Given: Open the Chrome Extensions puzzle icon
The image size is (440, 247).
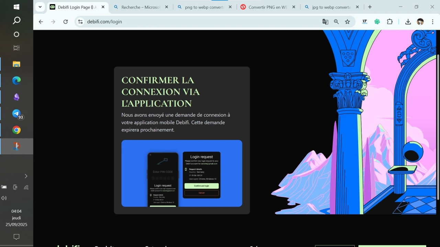Looking at the screenshot, I should 389,22.
